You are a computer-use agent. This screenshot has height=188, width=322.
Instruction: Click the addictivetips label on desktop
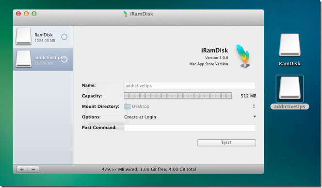tap(290, 107)
